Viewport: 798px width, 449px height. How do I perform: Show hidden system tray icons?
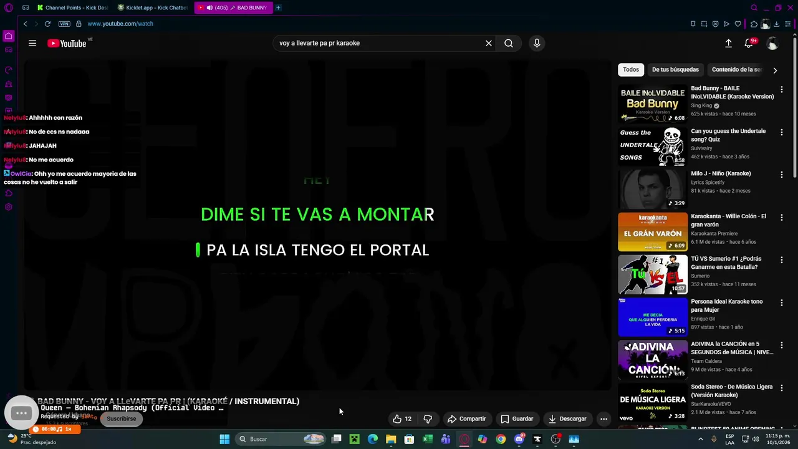700,439
